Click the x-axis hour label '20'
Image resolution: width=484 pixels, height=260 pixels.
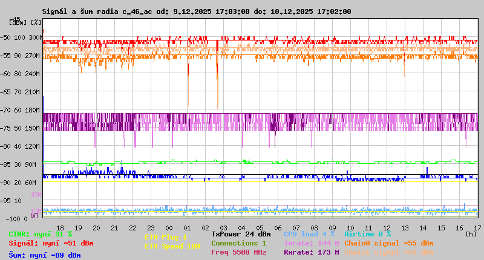point(97,228)
